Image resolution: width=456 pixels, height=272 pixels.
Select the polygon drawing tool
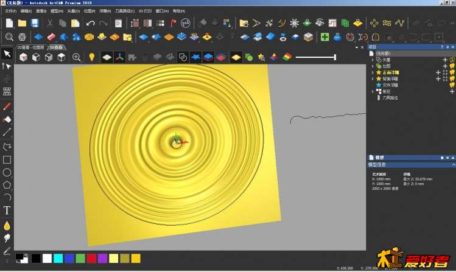[7, 185]
